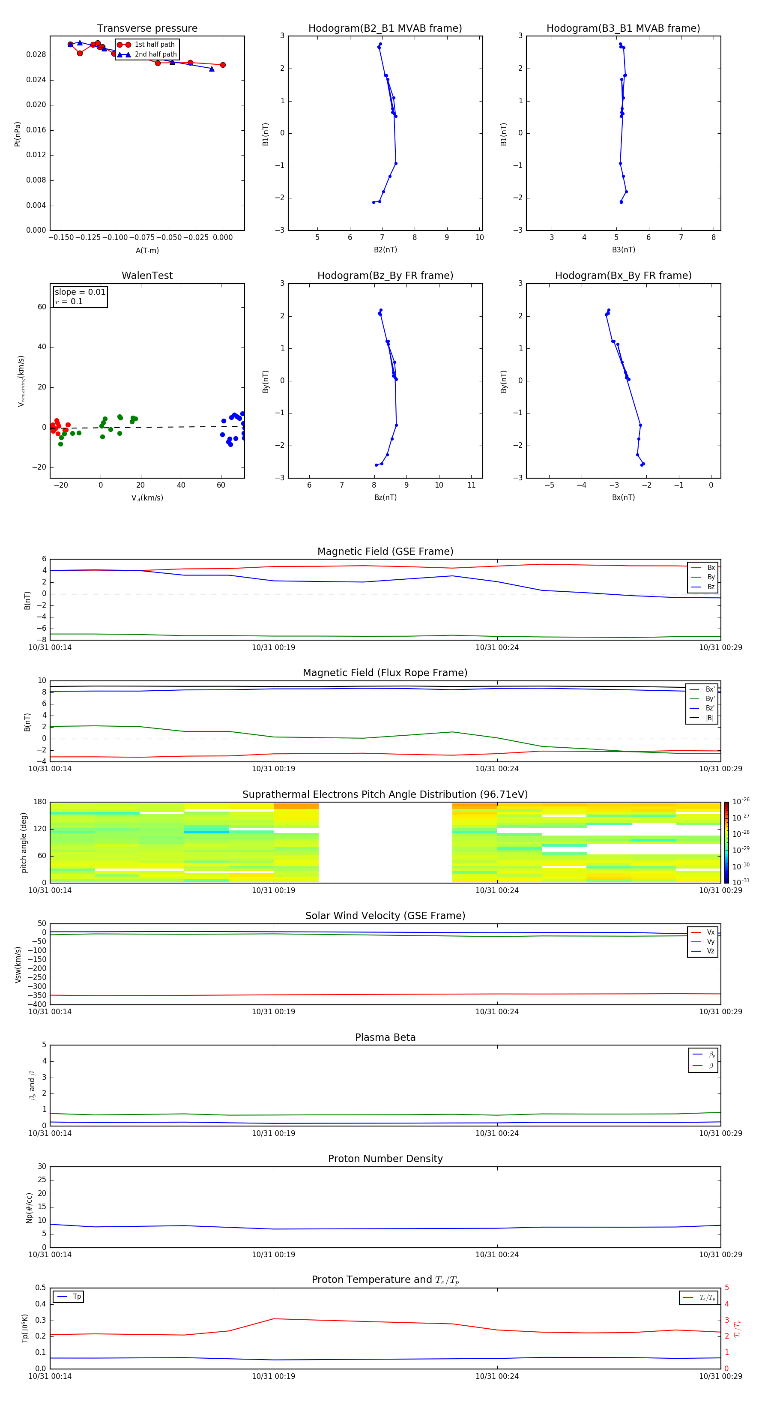Click the rightmost red circle in Transverse pressure

[222, 65]
